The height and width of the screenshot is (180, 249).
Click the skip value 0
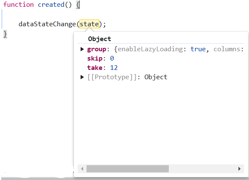click(112, 58)
